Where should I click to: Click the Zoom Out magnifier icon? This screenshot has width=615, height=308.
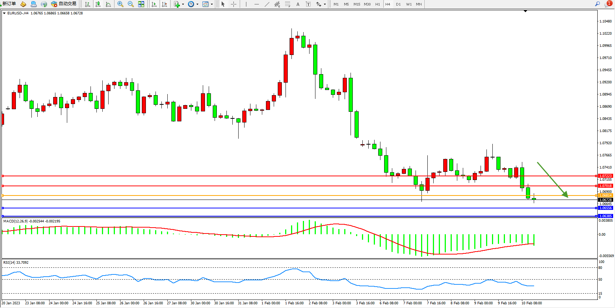click(130, 4)
